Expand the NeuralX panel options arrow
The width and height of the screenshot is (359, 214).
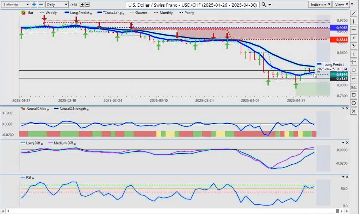coord(343,108)
